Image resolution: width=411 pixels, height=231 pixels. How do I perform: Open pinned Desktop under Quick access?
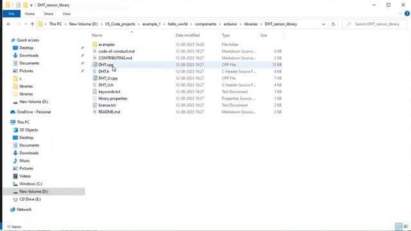tap(26, 48)
